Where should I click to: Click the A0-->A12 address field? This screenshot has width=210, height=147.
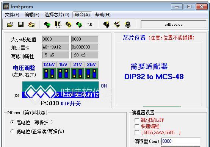[x=55, y=47]
